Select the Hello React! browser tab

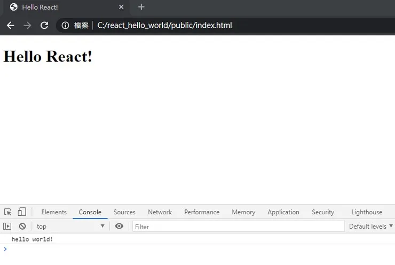coord(67,7)
